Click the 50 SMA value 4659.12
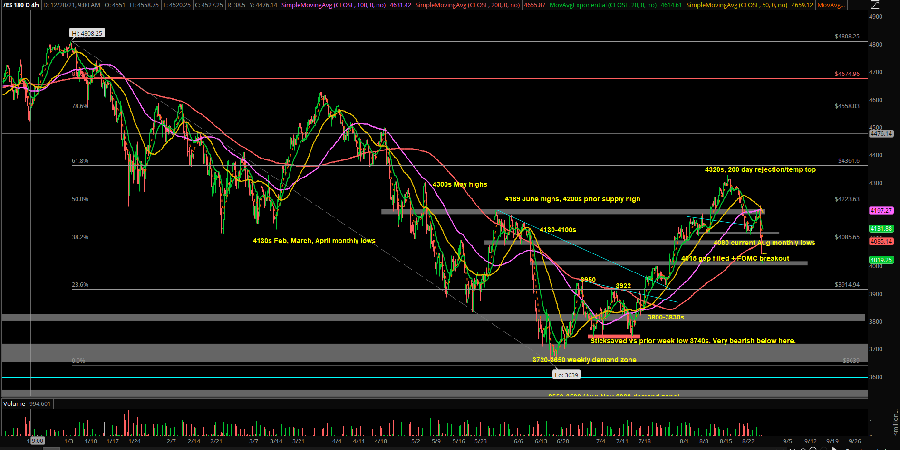This screenshot has width=900, height=450. pyautogui.click(x=802, y=5)
